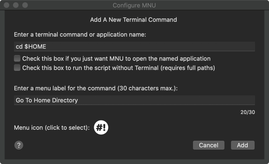The image size is (269, 164).
Task: Click the 'Add A New Terminal Command' heading
Action: [x=133, y=20]
